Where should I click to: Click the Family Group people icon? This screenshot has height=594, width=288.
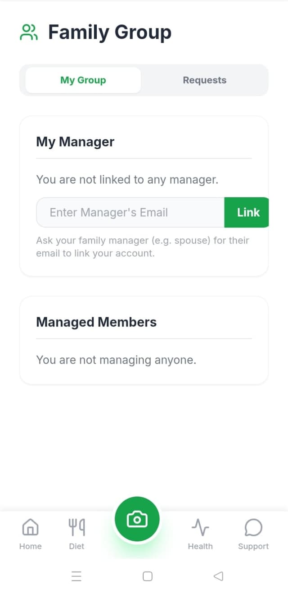(29, 32)
